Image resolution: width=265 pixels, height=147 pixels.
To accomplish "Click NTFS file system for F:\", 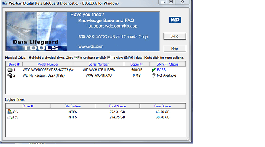I will point(73,117).
